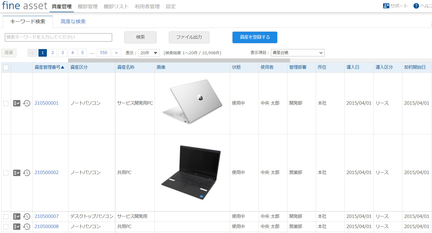Toggle the select-all checkbox in table header
Screen dimensions: 432x233
tap(6, 68)
